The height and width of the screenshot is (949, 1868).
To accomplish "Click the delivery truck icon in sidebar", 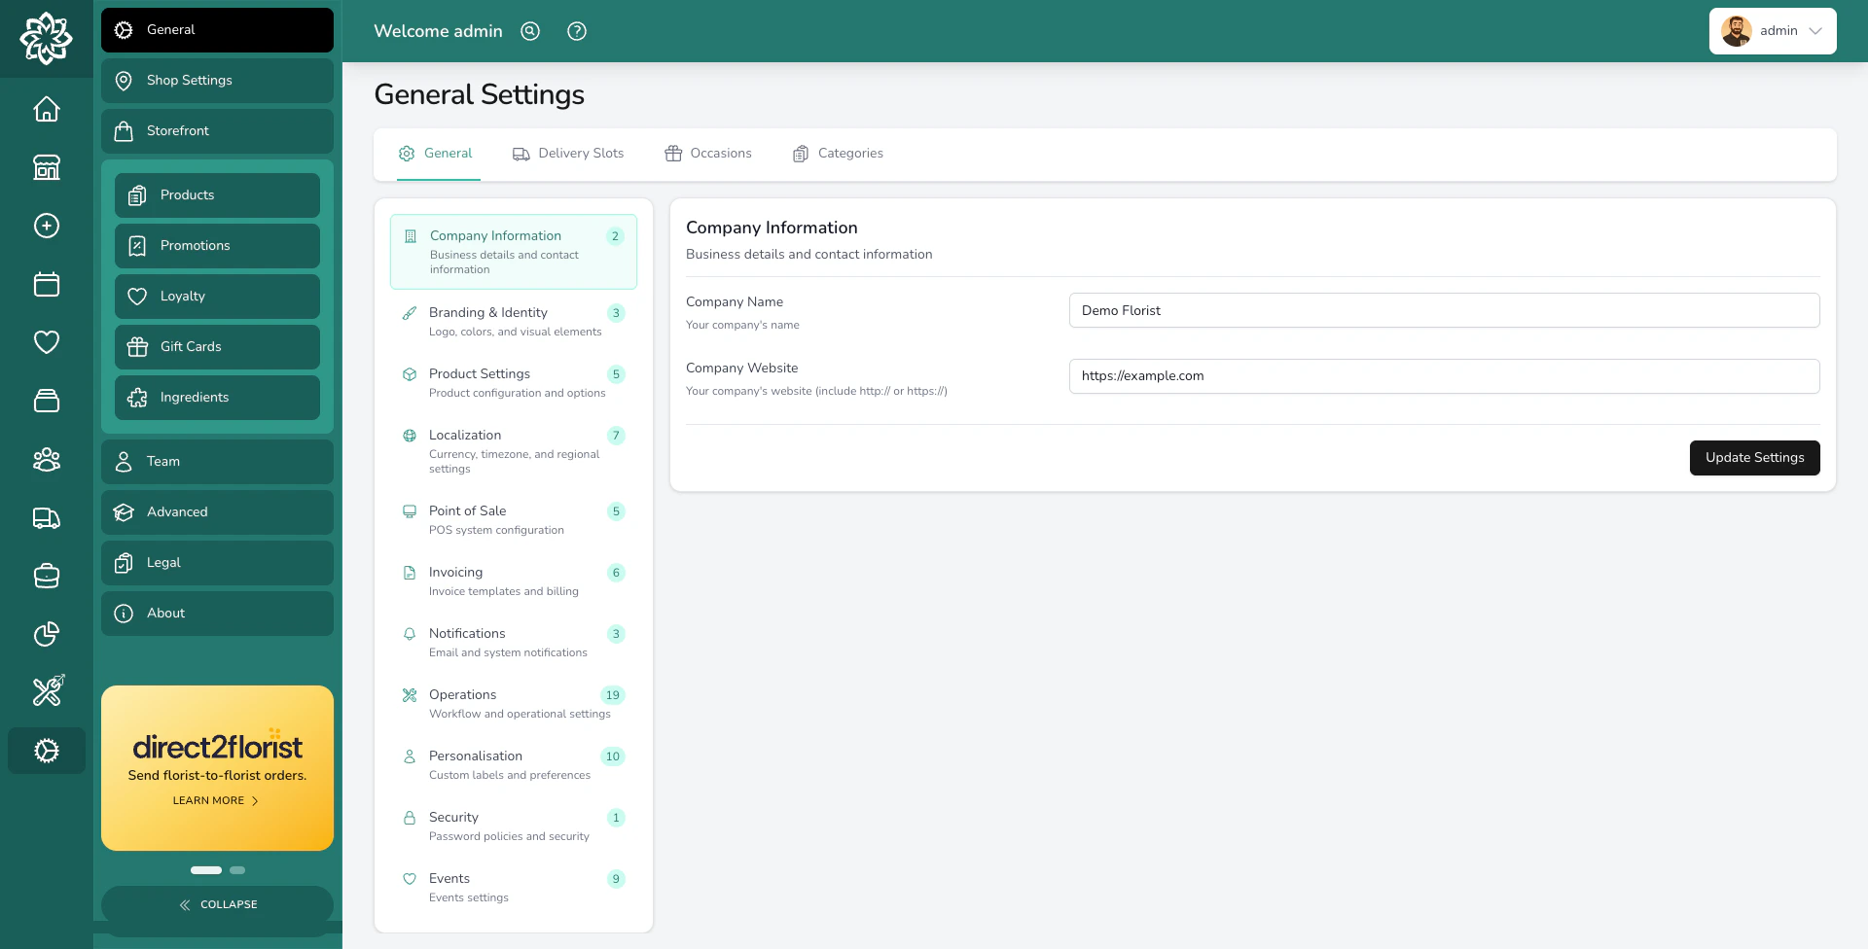I will tap(46, 518).
